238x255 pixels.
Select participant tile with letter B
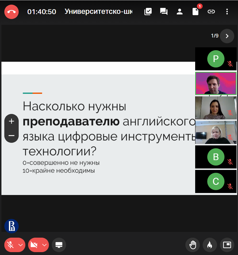[x=216, y=157]
